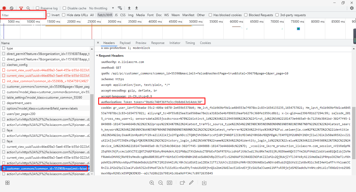The width and height of the screenshot is (356, 192).
Task: Check Hide data URLs
Action: pyautogui.click(x=64, y=15)
